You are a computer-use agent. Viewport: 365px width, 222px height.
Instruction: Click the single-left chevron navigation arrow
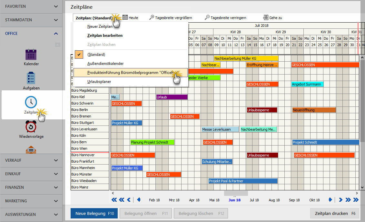pyautogui.click(x=129, y=200)
